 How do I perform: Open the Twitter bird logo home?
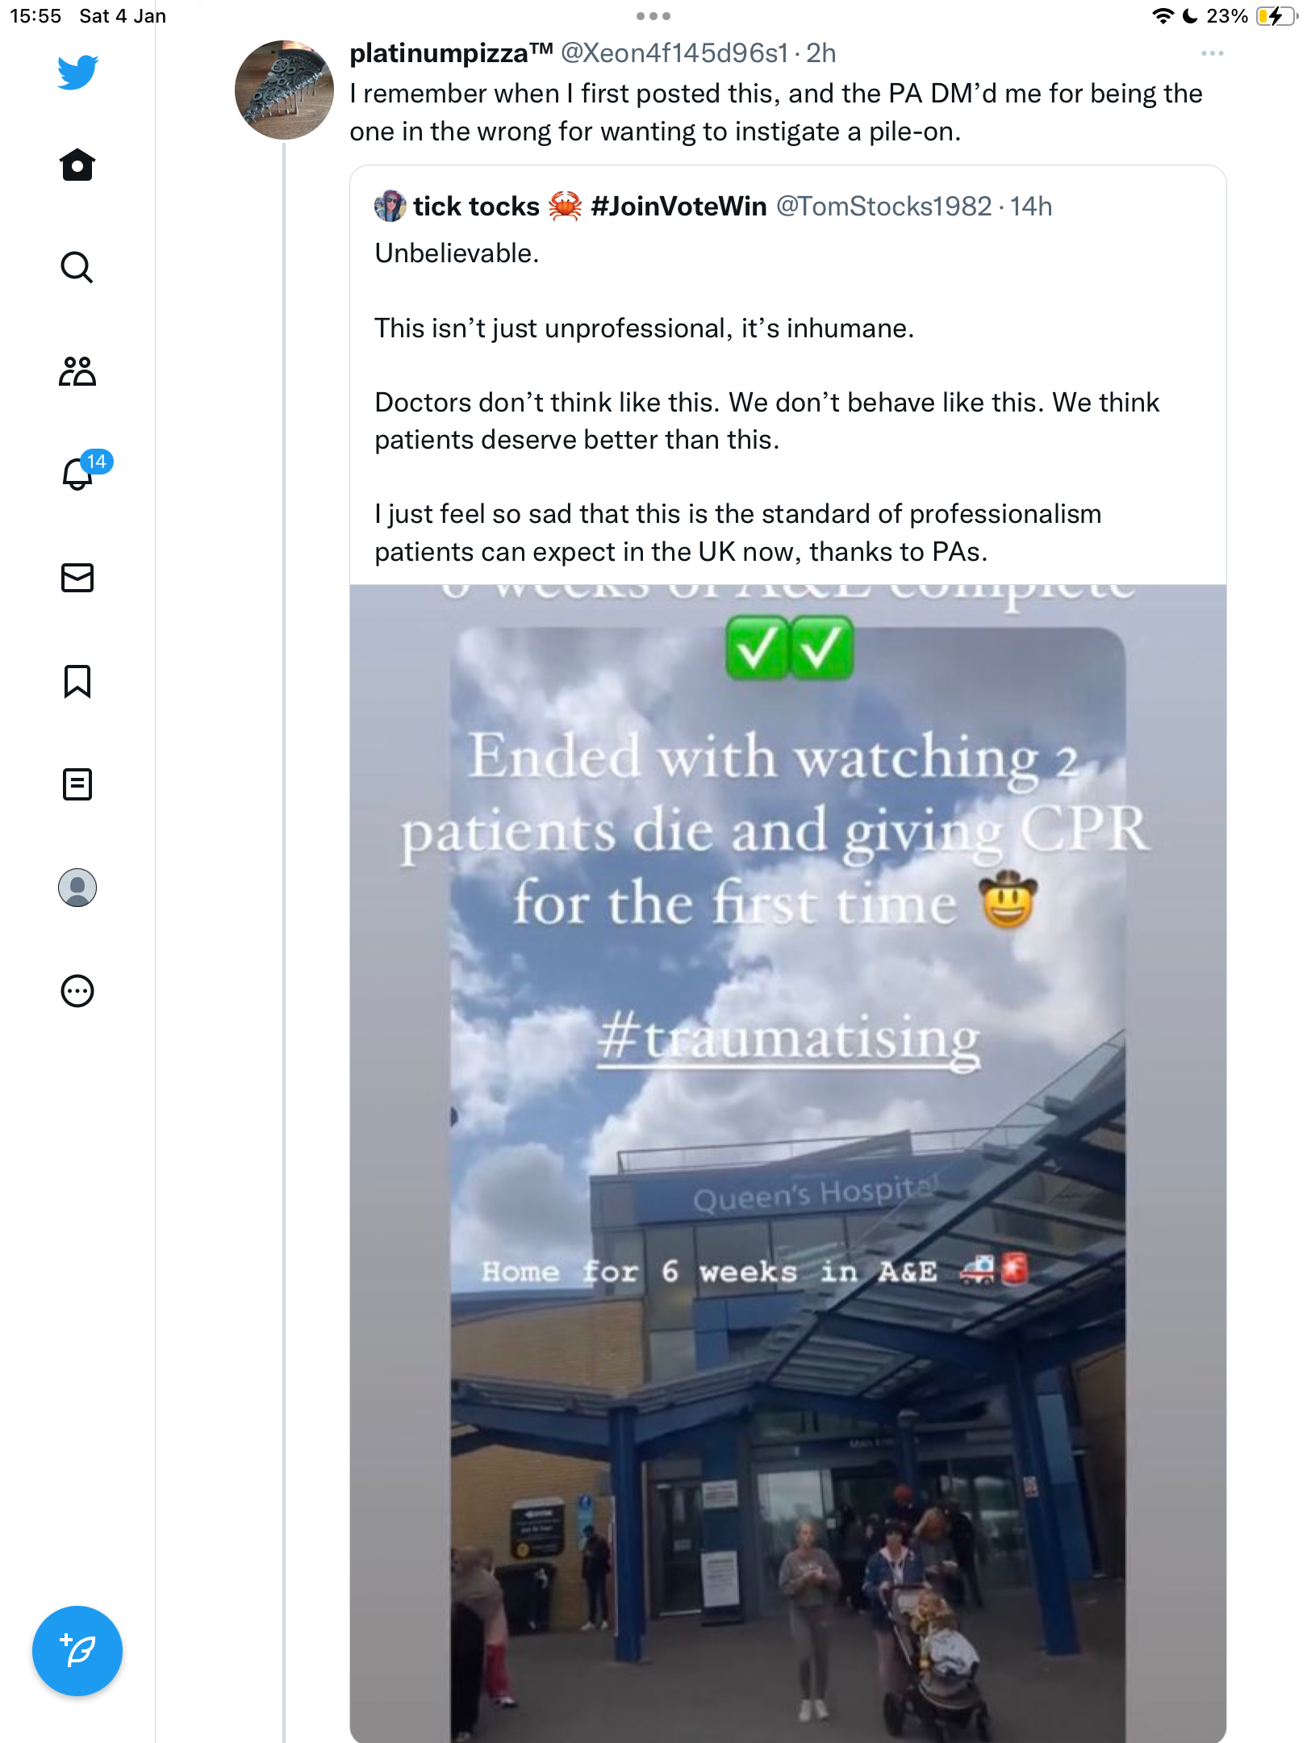[x=77, y=72]
